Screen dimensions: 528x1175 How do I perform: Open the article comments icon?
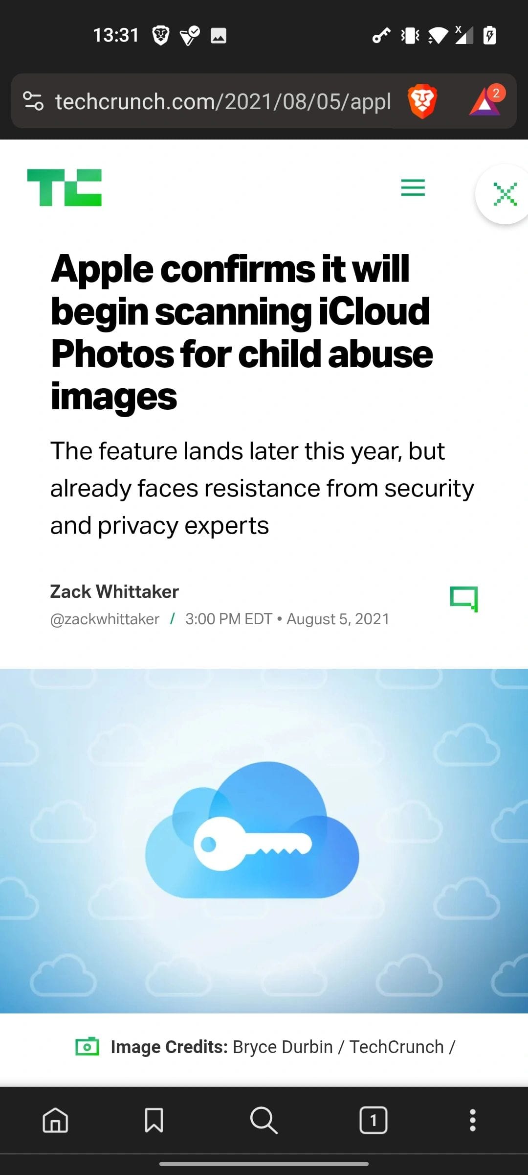click(463, 599)
